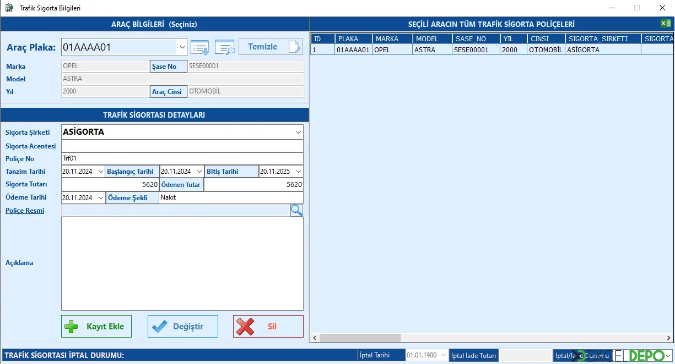The width and height of the screenshot is (675, 364).
Task: Open the Araç Plaka dropdown
Action: [182, 47]
